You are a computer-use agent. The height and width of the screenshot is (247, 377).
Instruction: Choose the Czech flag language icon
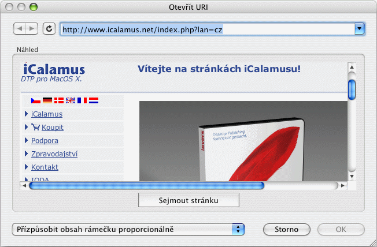(36, 100)
